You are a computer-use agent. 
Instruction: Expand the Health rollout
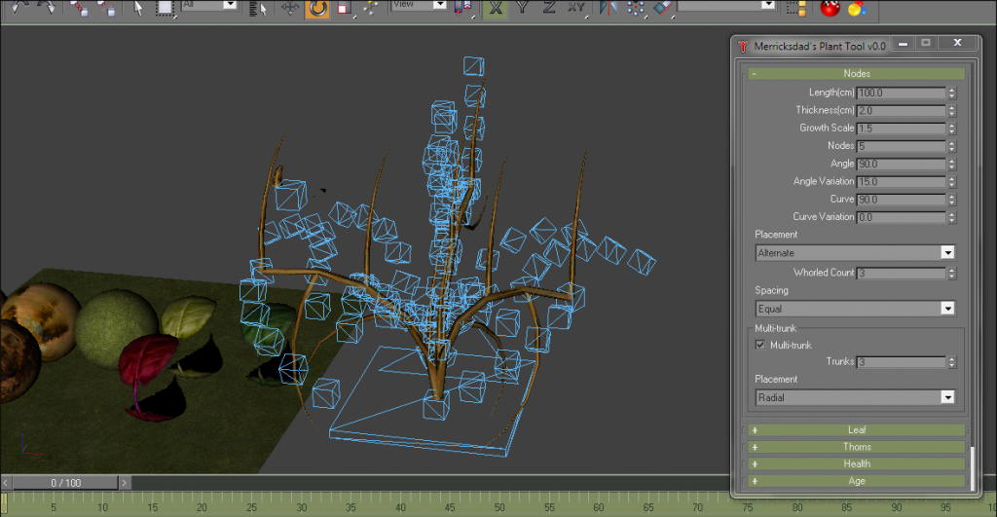[857, 463]
